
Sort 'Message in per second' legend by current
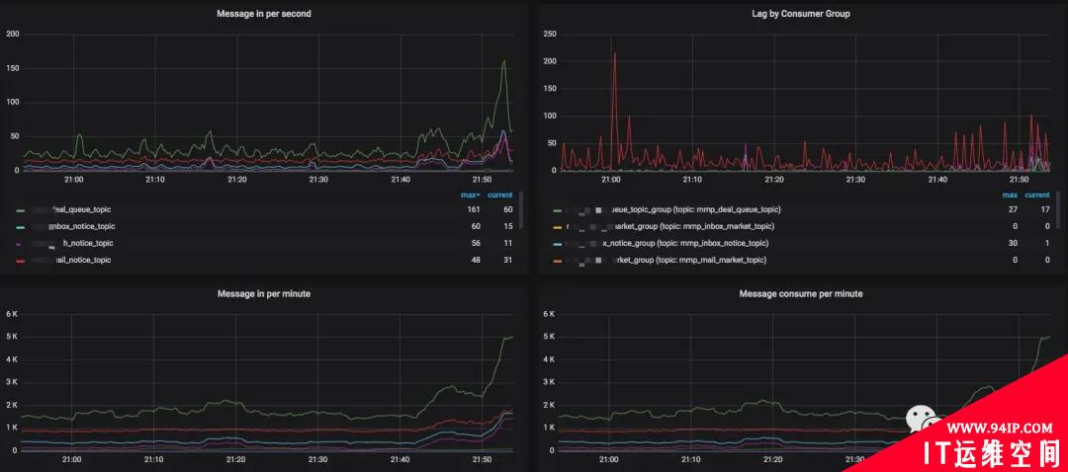(500, 196)
